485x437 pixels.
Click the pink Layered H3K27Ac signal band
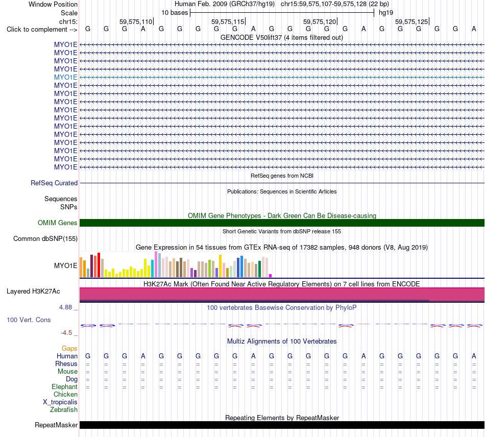pos(282,294)
